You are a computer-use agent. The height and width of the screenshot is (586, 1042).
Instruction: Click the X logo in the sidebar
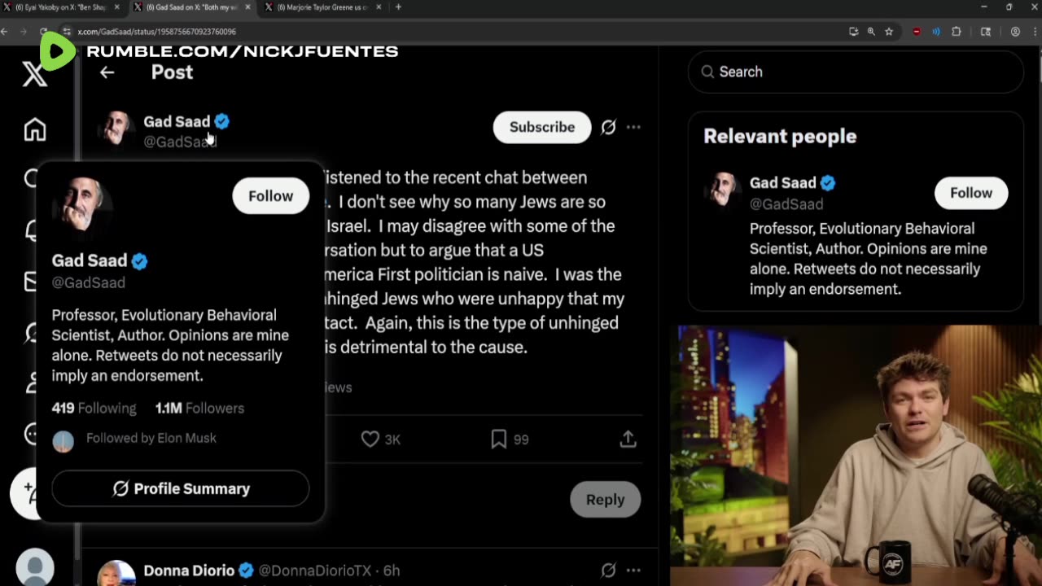pyautogui.click(x=34, y=74)
